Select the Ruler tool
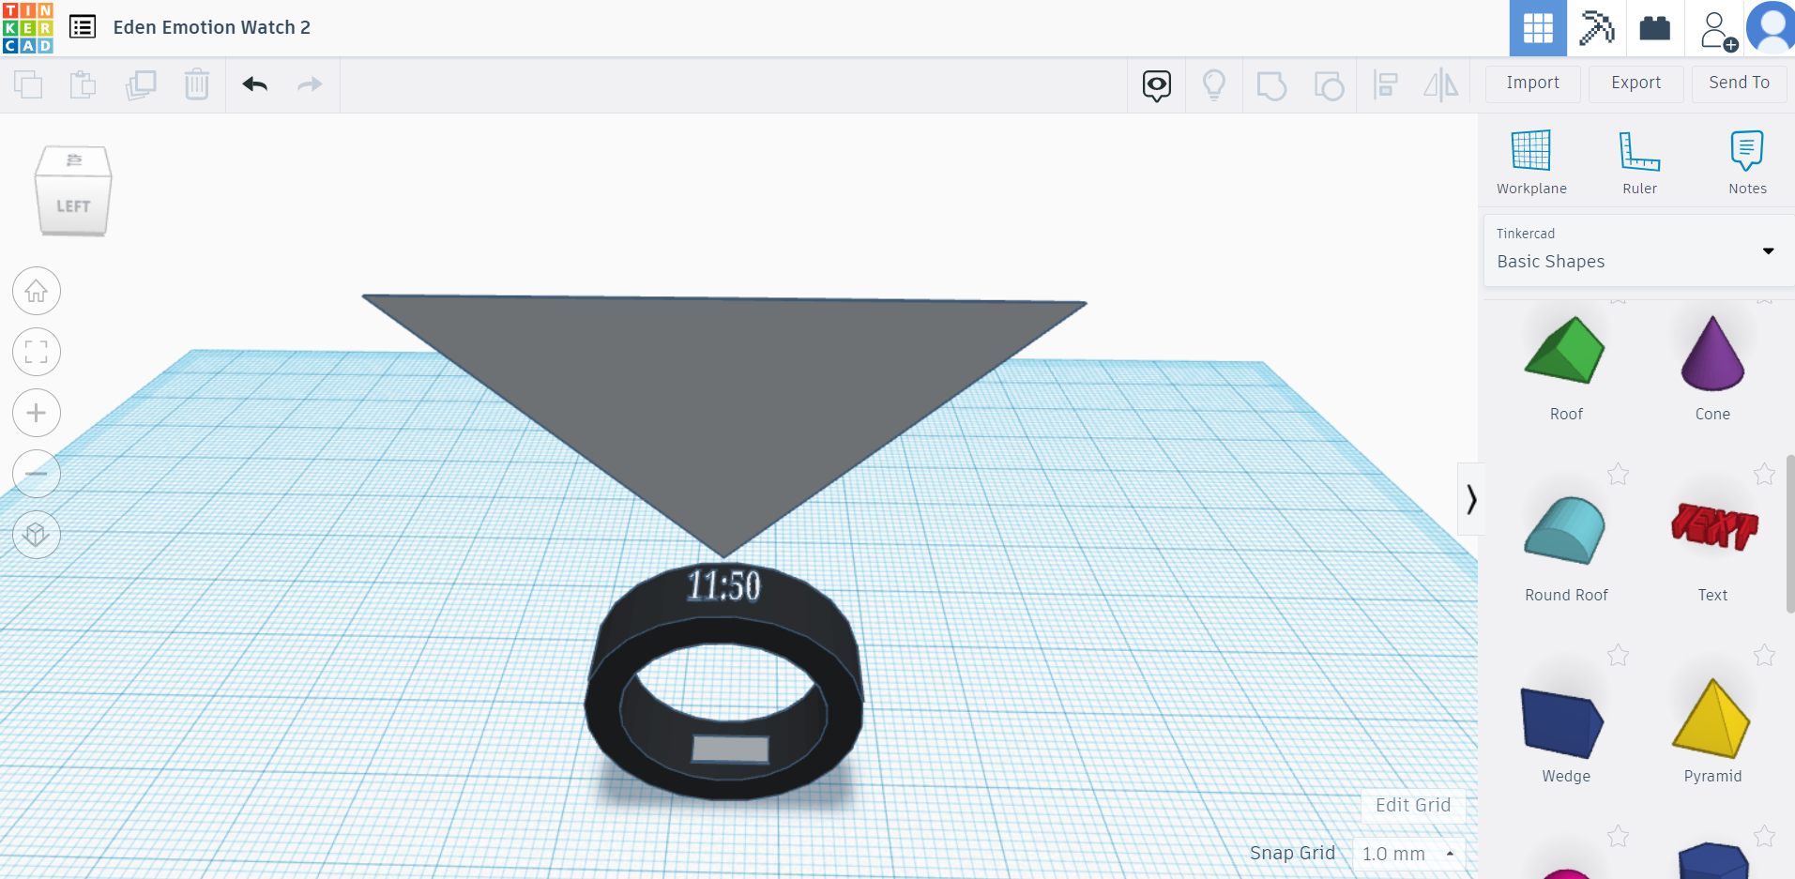Screen dimensions: 1795x879 click(1640, 161)
